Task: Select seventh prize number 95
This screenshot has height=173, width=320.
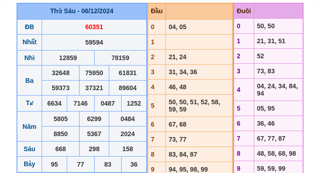Action: pyautogui.click(x=54, y=164)
